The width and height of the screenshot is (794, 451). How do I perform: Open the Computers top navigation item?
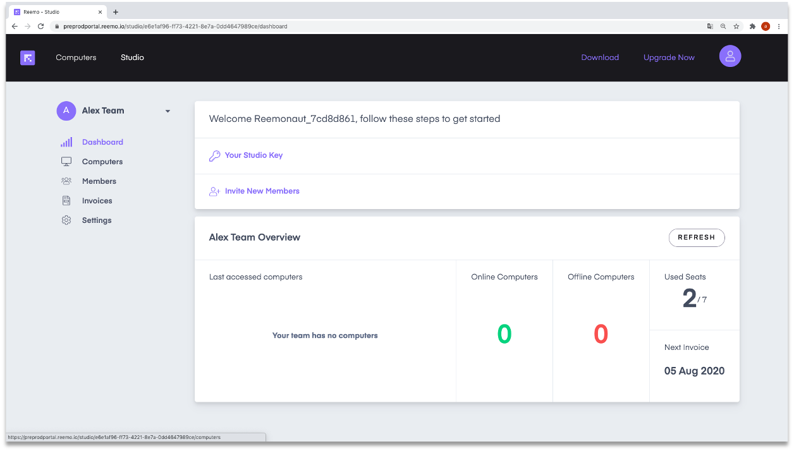point(76,57)
